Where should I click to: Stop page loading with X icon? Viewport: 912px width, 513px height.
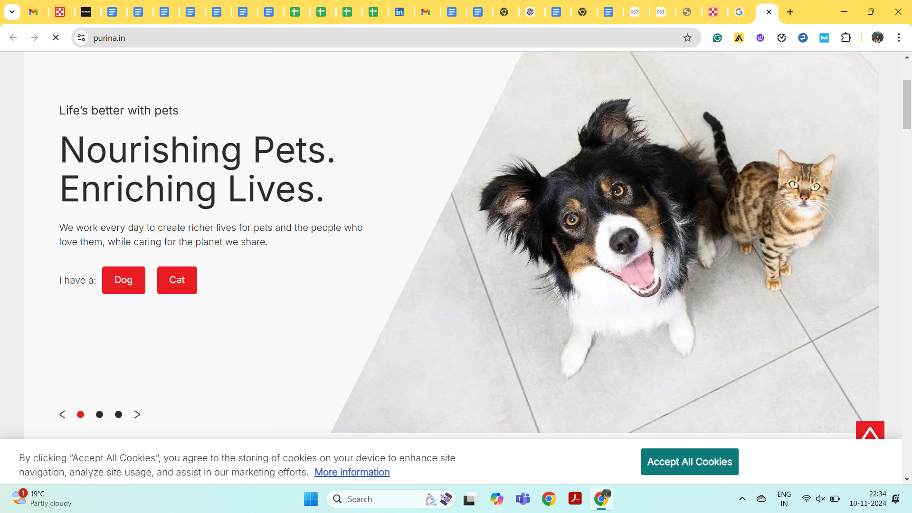pyautogui.click(x=56, y=38)
